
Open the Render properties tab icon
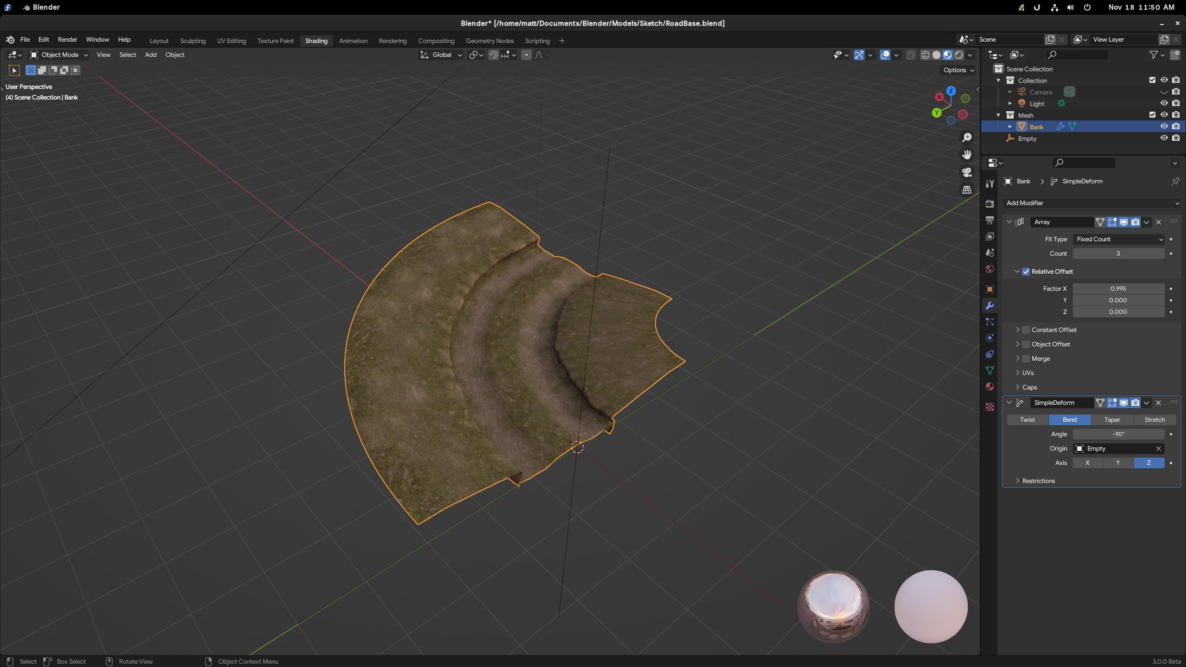coord(990,204)
